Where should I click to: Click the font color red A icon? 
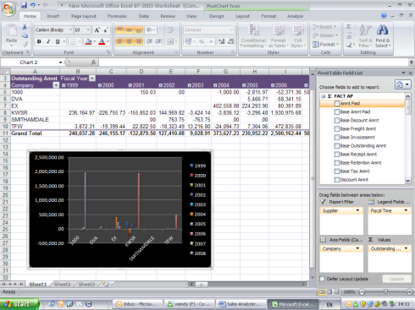(102, 41)
